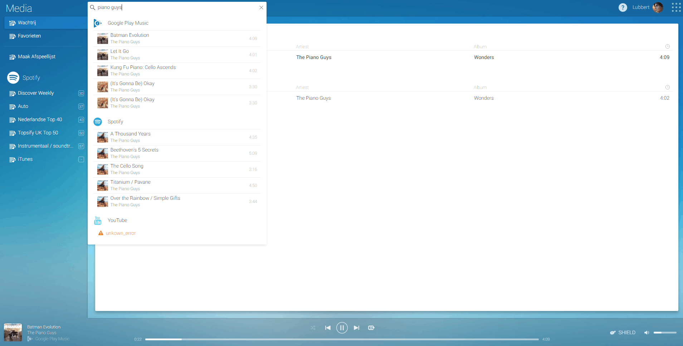Click the Wachtrij playlist icon
This screenshot has width=683, height=346.
pyautogui.click(x=12, y=23)
